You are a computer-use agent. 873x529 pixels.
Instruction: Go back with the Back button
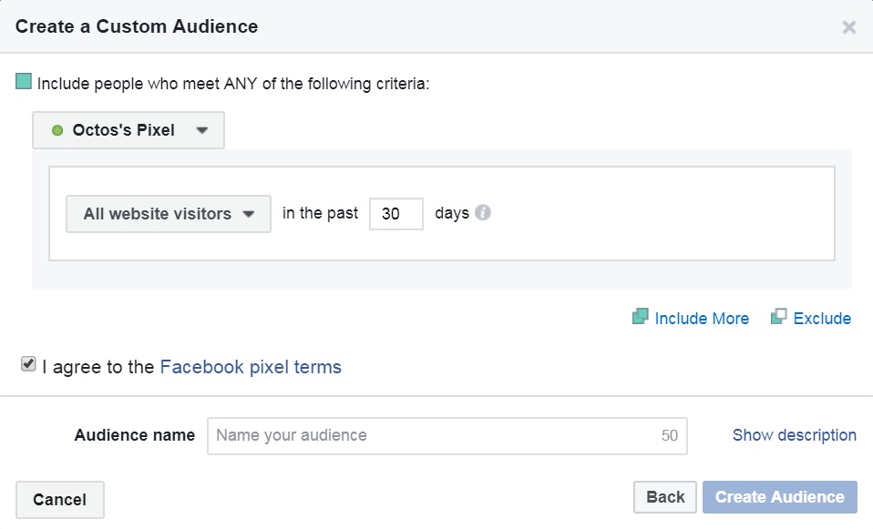click(x=665, y=497)
